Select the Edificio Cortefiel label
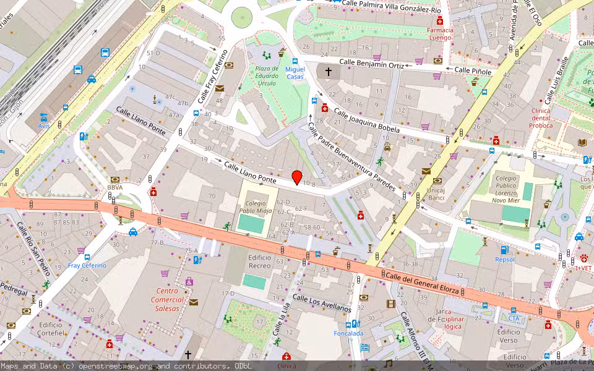This screenshot has height=371, width=594. tap(51, 329)
